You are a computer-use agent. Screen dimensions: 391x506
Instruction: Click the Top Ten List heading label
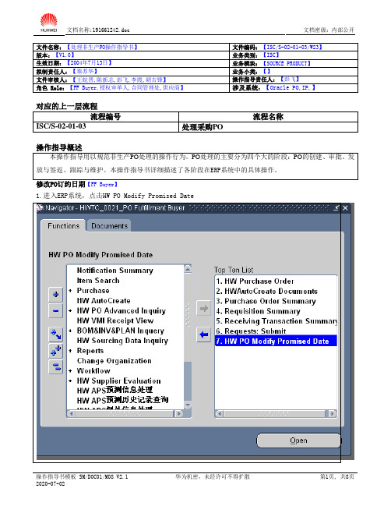pyautogui.click(x=234, y=270)
